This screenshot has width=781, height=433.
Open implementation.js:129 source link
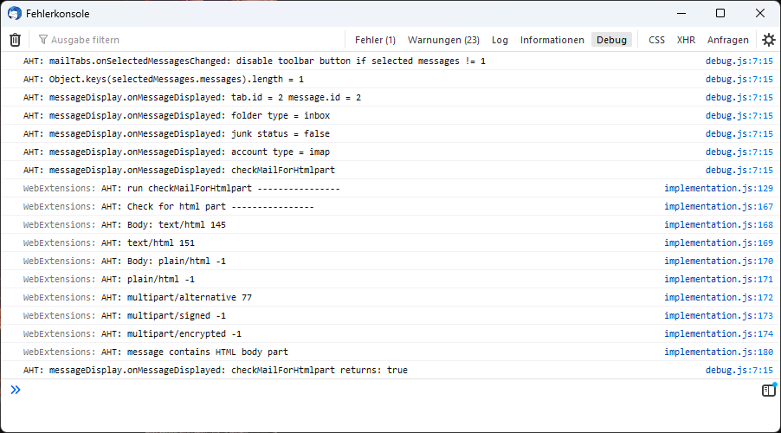pos(718,188)
